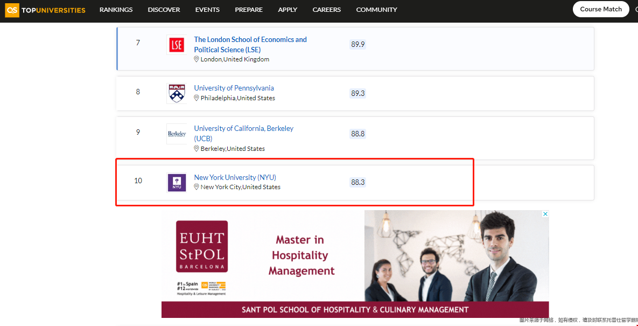Visit the University of California, Berkeley link
The height and width of the screenshot is (326, 638).
pos(243,128)
